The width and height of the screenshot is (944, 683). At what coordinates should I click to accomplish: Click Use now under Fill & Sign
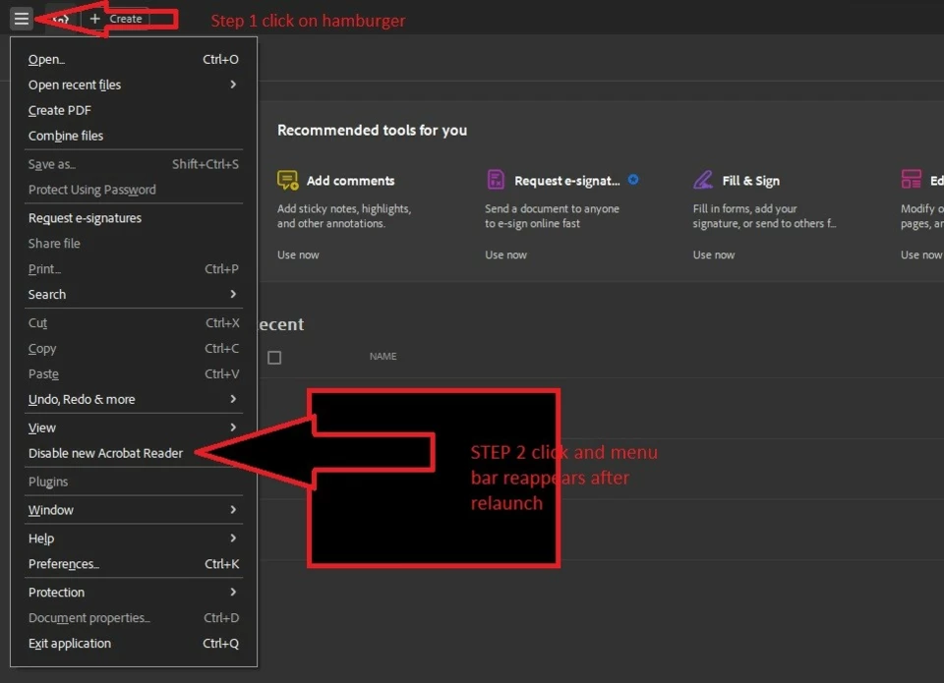point(714,255)
